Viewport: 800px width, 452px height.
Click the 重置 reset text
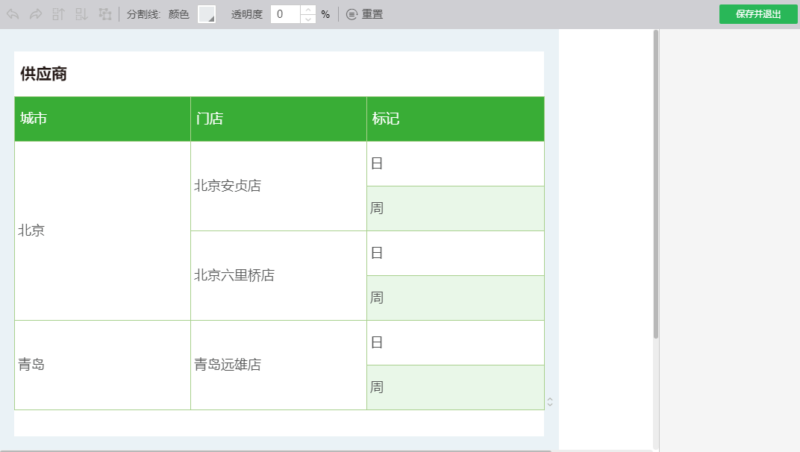(372, 14)
